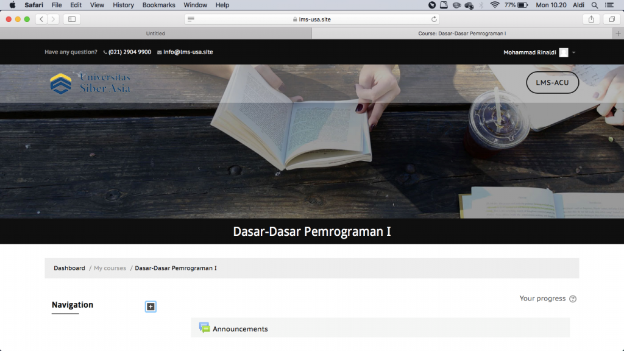This screenshot has width=624, height=351.
Task: Toggle the Safari sidebar button
Action: tap(72, 19)
